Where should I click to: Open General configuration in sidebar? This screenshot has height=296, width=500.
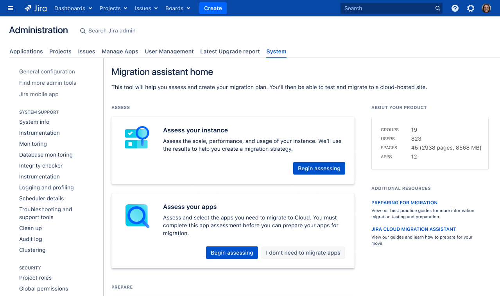47,71
